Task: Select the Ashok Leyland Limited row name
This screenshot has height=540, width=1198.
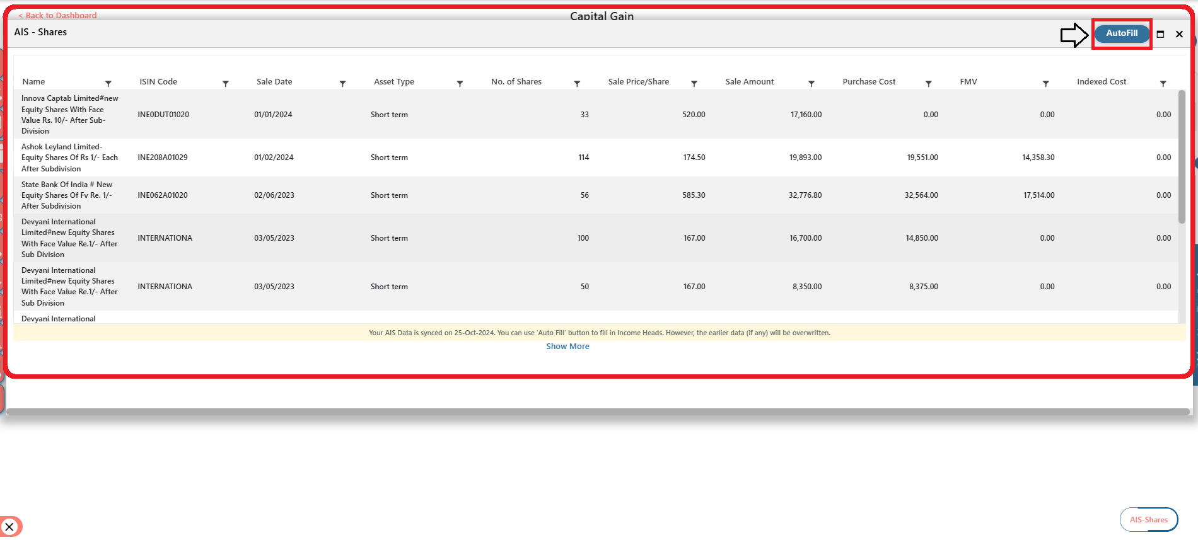Action: [x=70, y=158]
